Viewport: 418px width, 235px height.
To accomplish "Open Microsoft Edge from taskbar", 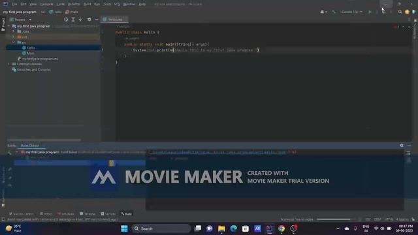I will pyautogui.click(x=234, y=228).
